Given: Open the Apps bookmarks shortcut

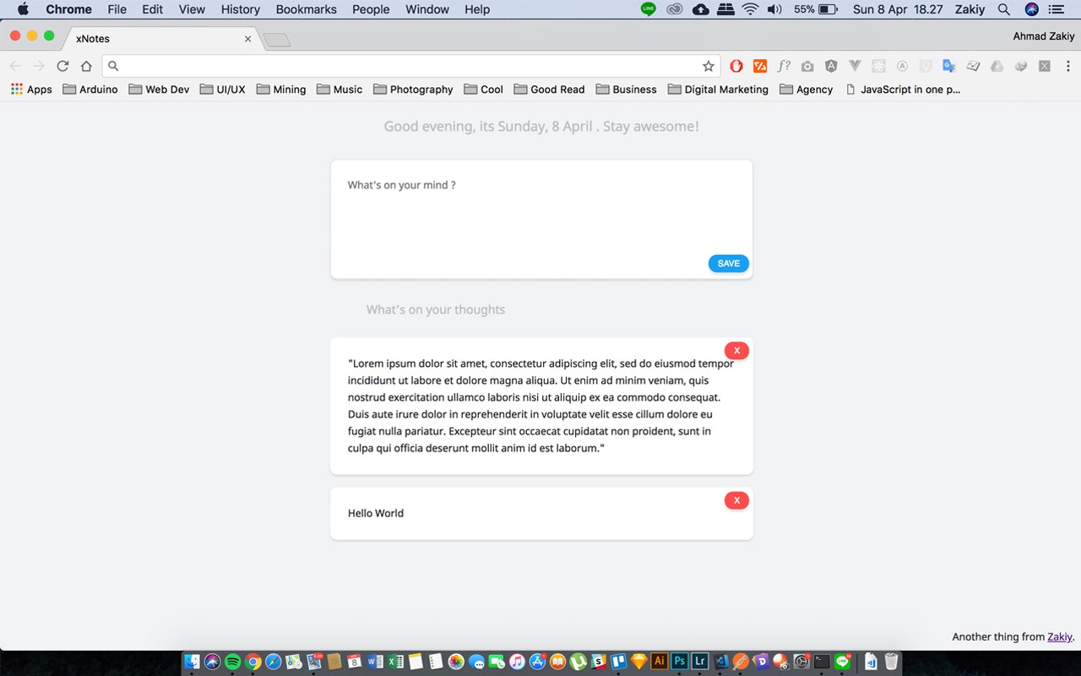Looking at the screenshot, I should (31, 90).
